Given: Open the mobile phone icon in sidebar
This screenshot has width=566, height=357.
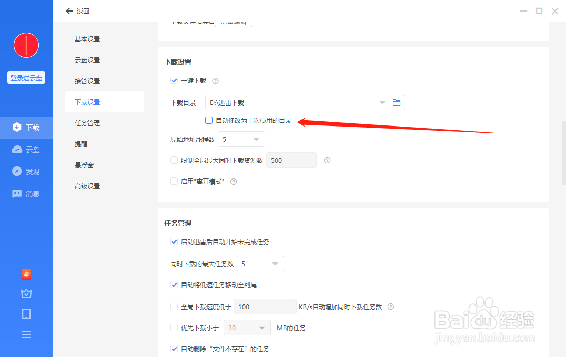Looking at the screenshot, I should pyautogui.click(x=26, y=314).
